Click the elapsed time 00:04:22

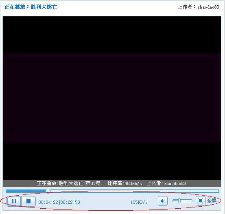[x=48, y=202]
